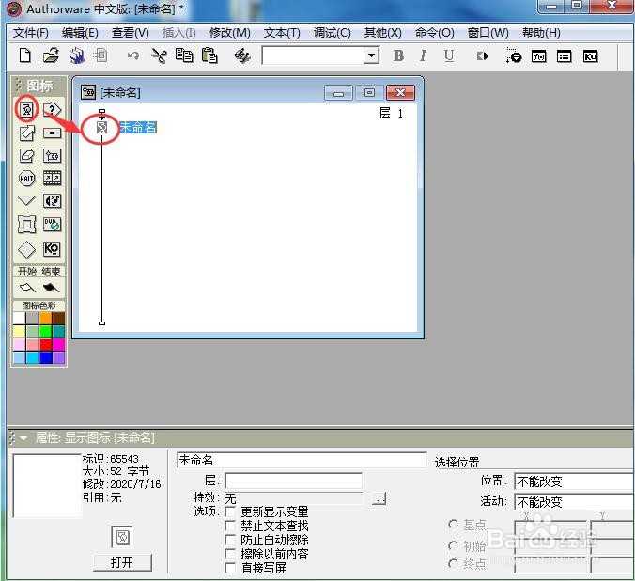
Task: Select the Framework icon in palette
Action: pyautogui.click(x=26, y=224)
